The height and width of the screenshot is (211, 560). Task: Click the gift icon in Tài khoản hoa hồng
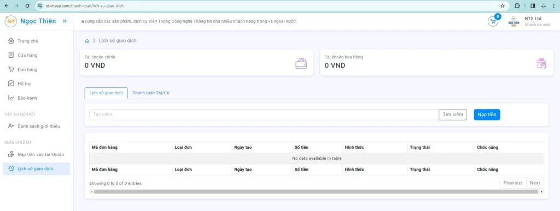(541, 63)
